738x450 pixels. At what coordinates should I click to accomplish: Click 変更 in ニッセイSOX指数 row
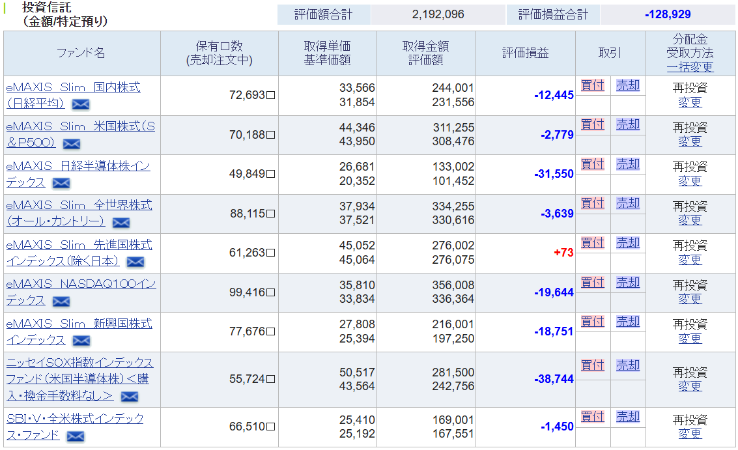pyautogui.click(x=690, y=386)
